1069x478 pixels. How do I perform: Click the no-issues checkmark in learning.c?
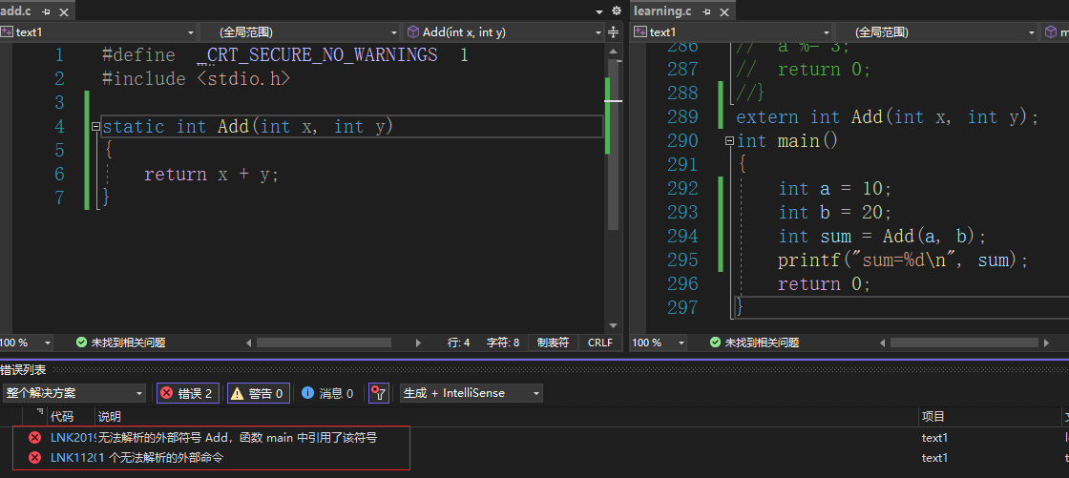715,343
